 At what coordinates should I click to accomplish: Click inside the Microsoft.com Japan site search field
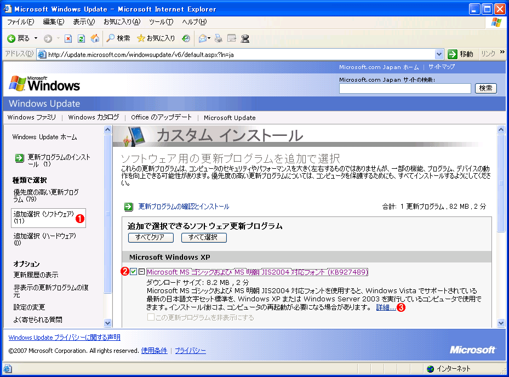point(405,88)
